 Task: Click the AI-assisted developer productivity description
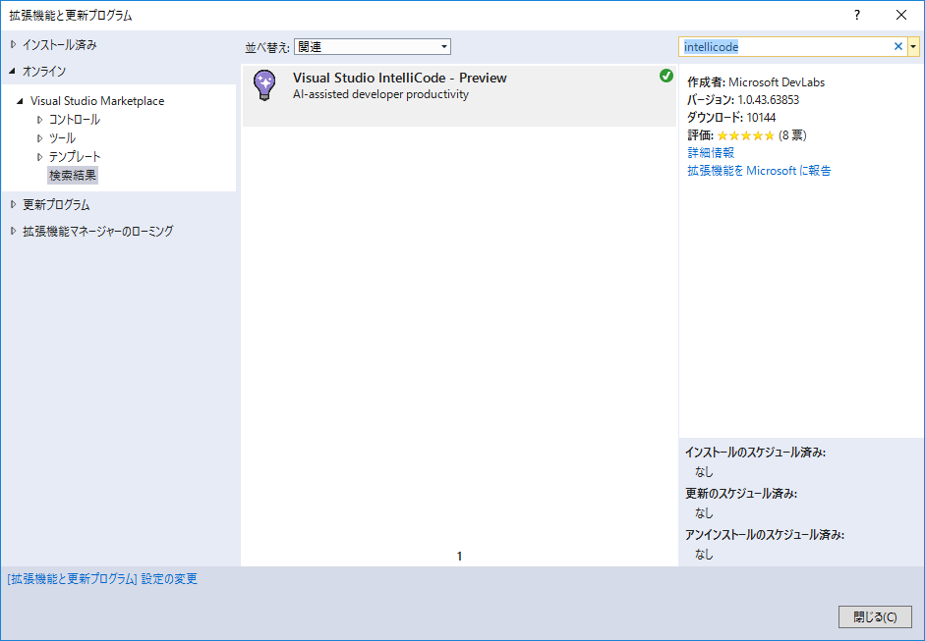pyautogui.click(x=380, y=94)
